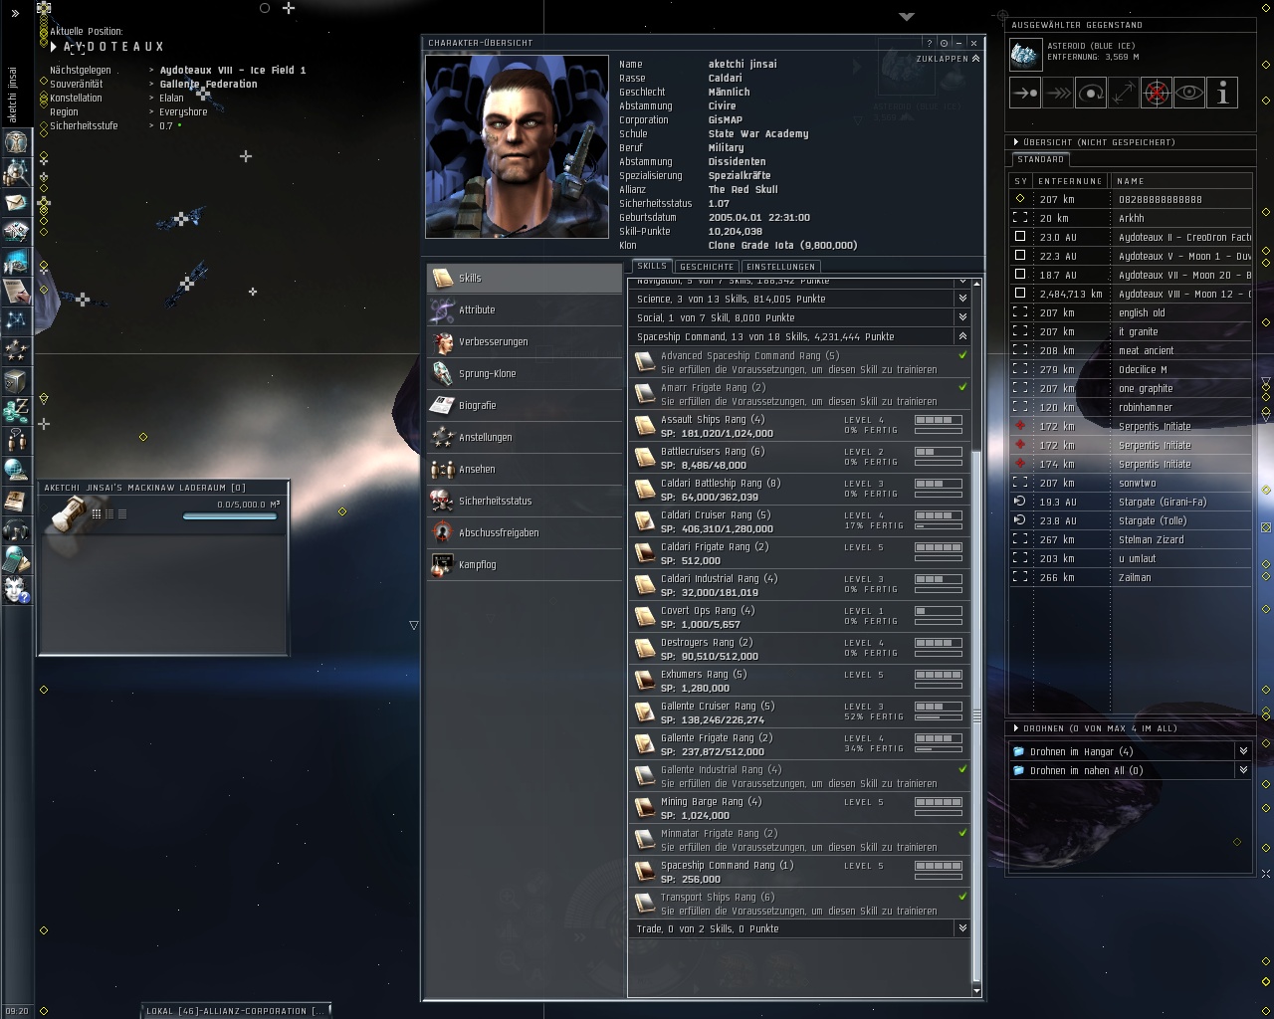The image size is (1274, 1019).
Task: Select Stargate (Girani-Fa) in the overview
Action: click(1131, 502)
